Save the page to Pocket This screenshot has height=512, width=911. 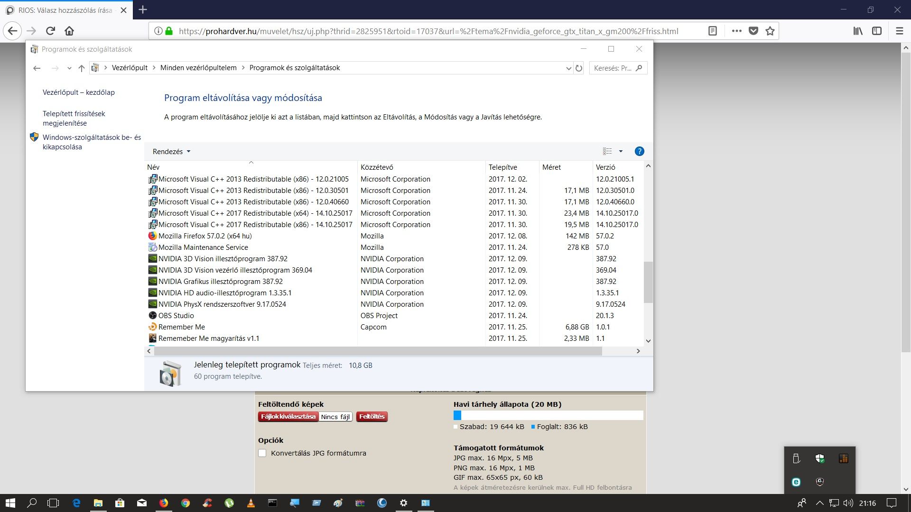pyautogui.click(x=753, y=31)
